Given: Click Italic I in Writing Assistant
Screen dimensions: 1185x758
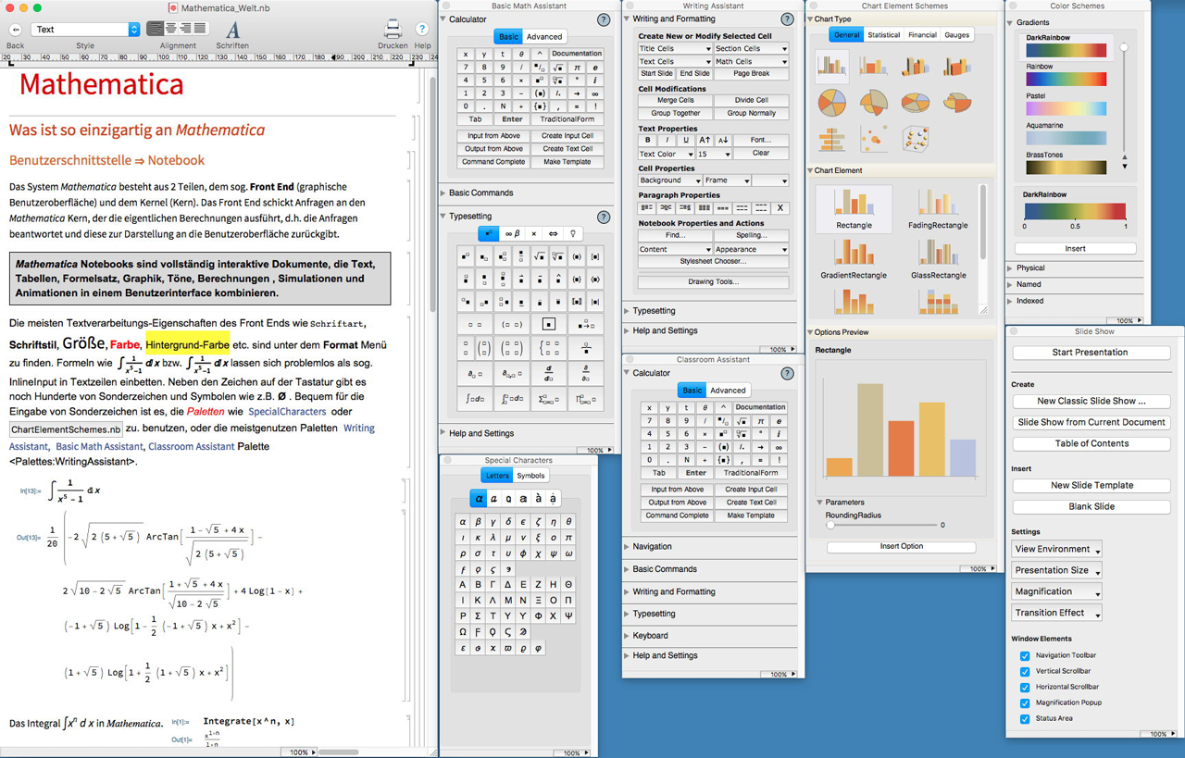Looking at the screenshot, I should click(667, 141).
